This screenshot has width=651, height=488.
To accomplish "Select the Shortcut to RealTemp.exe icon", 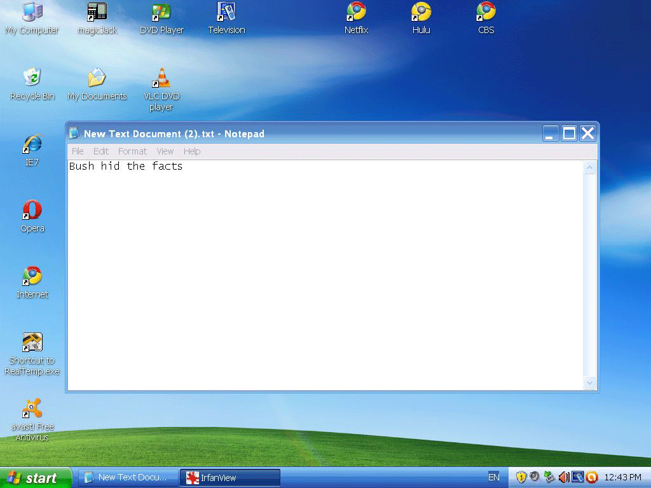I will click(32, 354).
